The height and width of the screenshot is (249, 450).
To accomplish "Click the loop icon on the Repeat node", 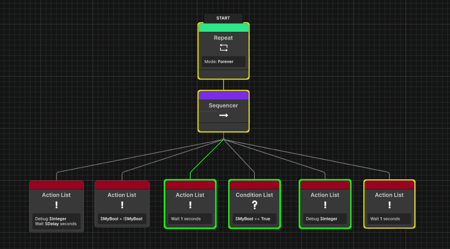I will (223, 48).
